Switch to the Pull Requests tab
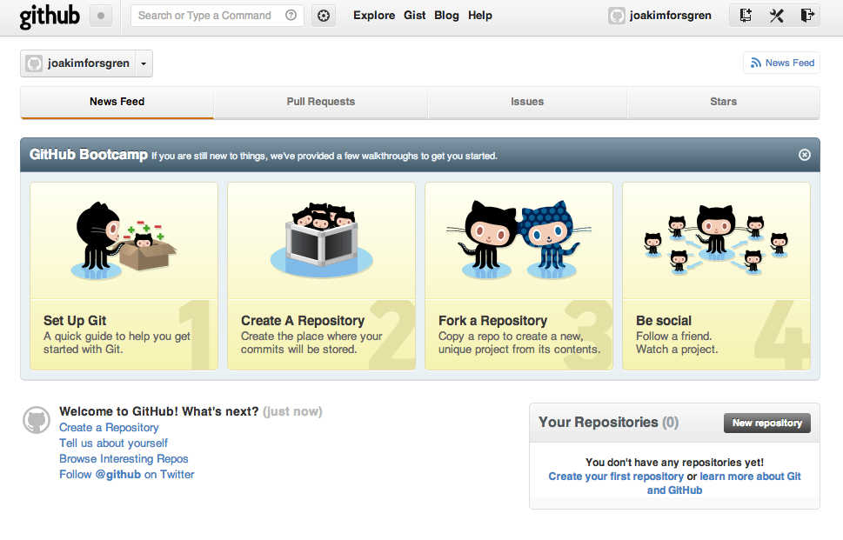This screenshot has width=843, height=540. tap(321, 102)
